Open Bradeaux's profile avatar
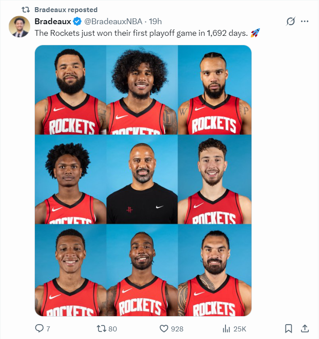The width and height of the screenshot is (319, 339). [x=19, y=26]
